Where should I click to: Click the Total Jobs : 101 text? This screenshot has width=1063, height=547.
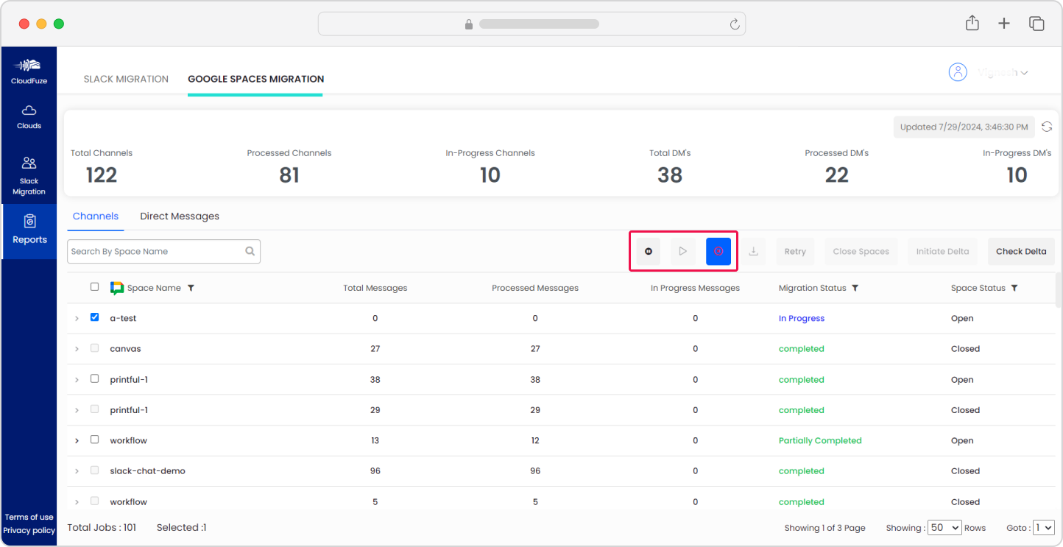(x=102, y=527)
